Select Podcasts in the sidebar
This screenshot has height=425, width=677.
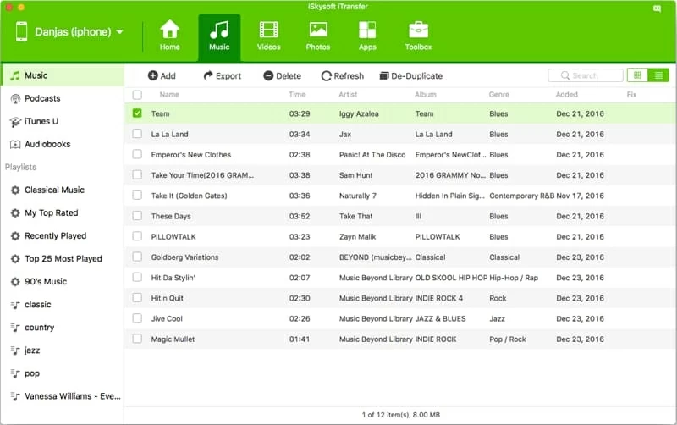(42, 98)
